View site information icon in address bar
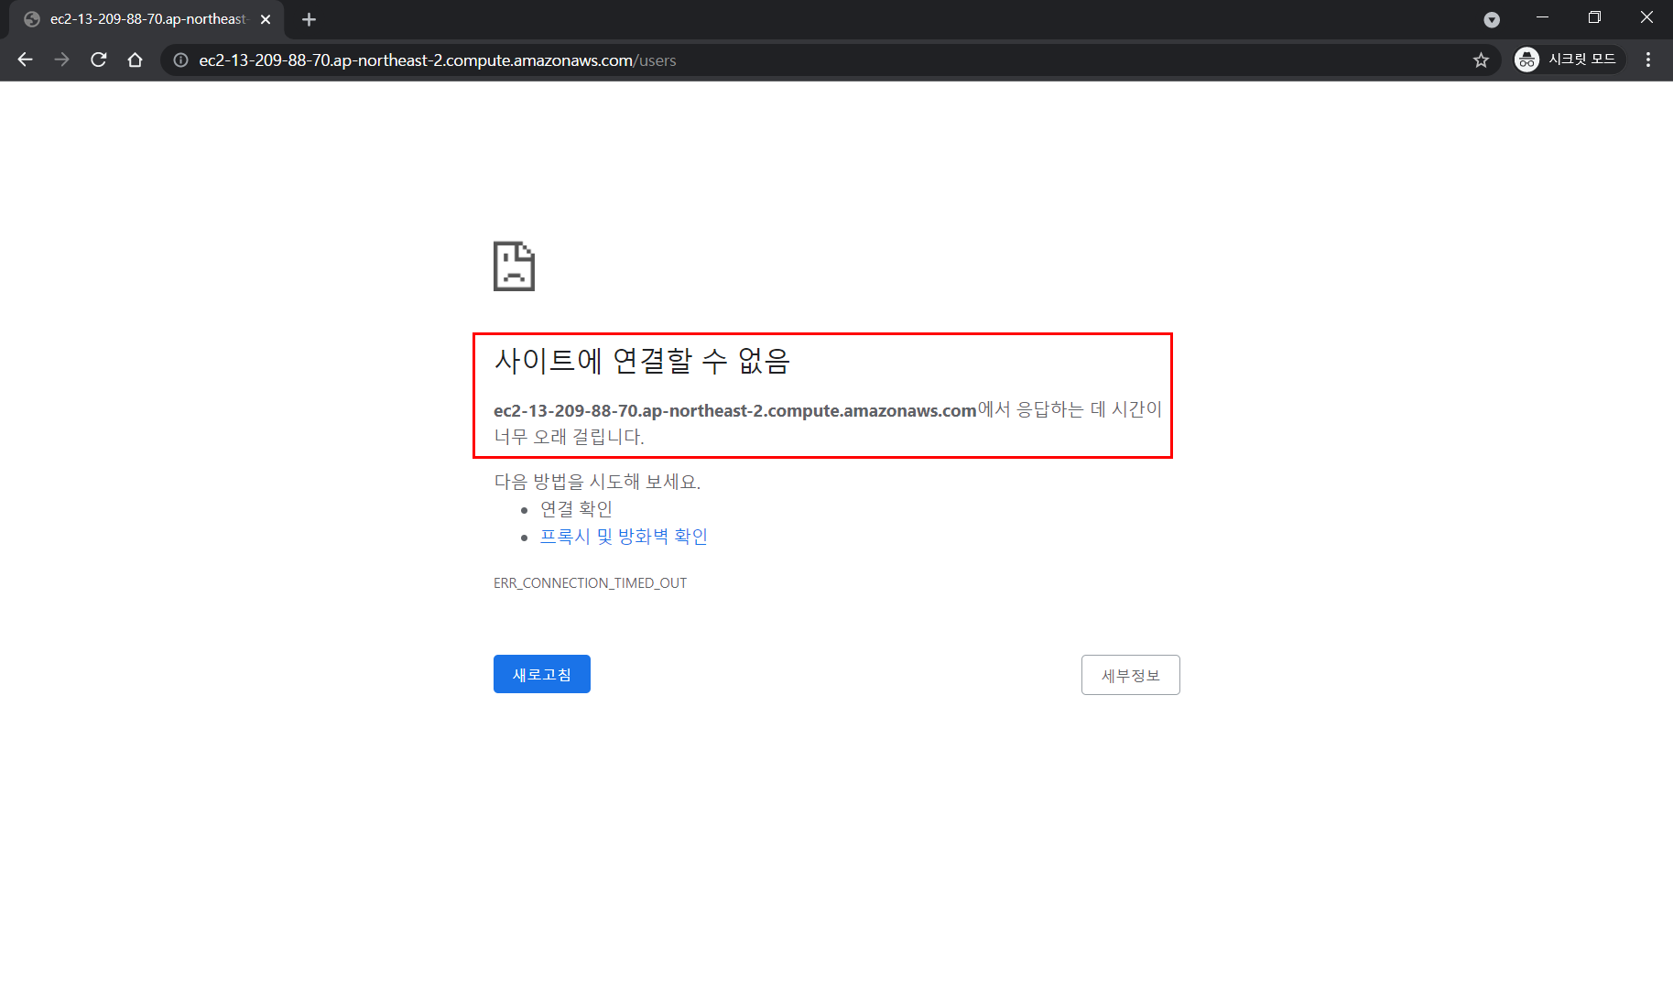Screen dimensions: 1673x989 [181, 60]
